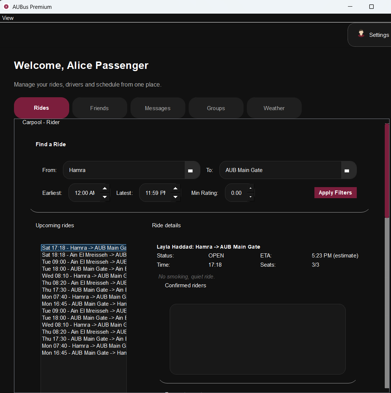
Task: Click the Latest time field 11:59 PM
Action: coord(155,193)
